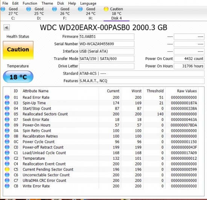Select the F: drive status icon
The width and height of the screenshot is (207, 200).
click(x=55, y=9)
